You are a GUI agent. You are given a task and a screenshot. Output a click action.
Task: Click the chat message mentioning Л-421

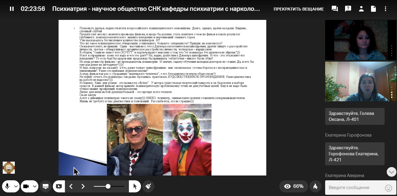pyautogui.click(x=355, y=154)
